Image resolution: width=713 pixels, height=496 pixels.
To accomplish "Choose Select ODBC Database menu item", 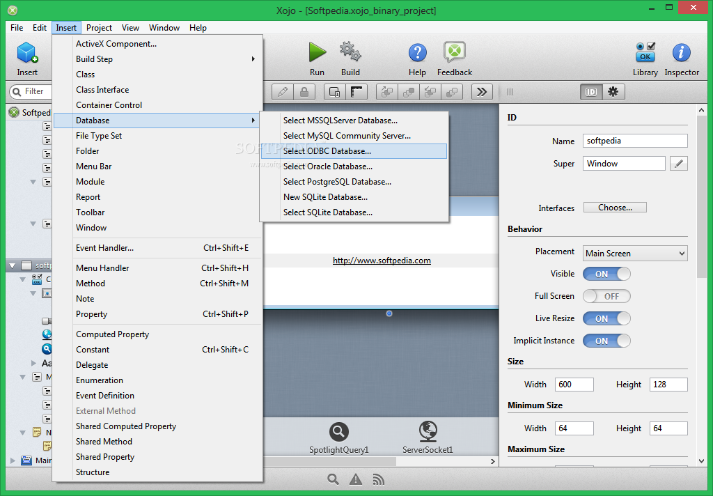I will (354, 151).
